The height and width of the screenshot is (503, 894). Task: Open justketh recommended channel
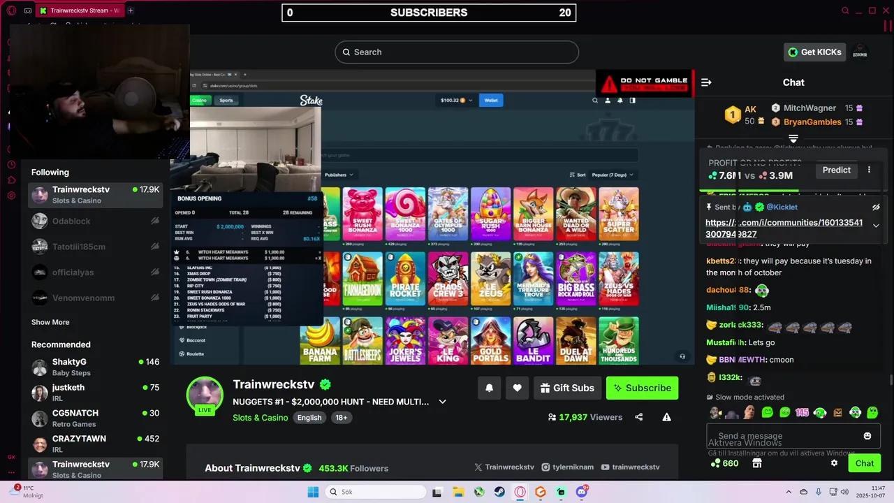coord(95,393)
